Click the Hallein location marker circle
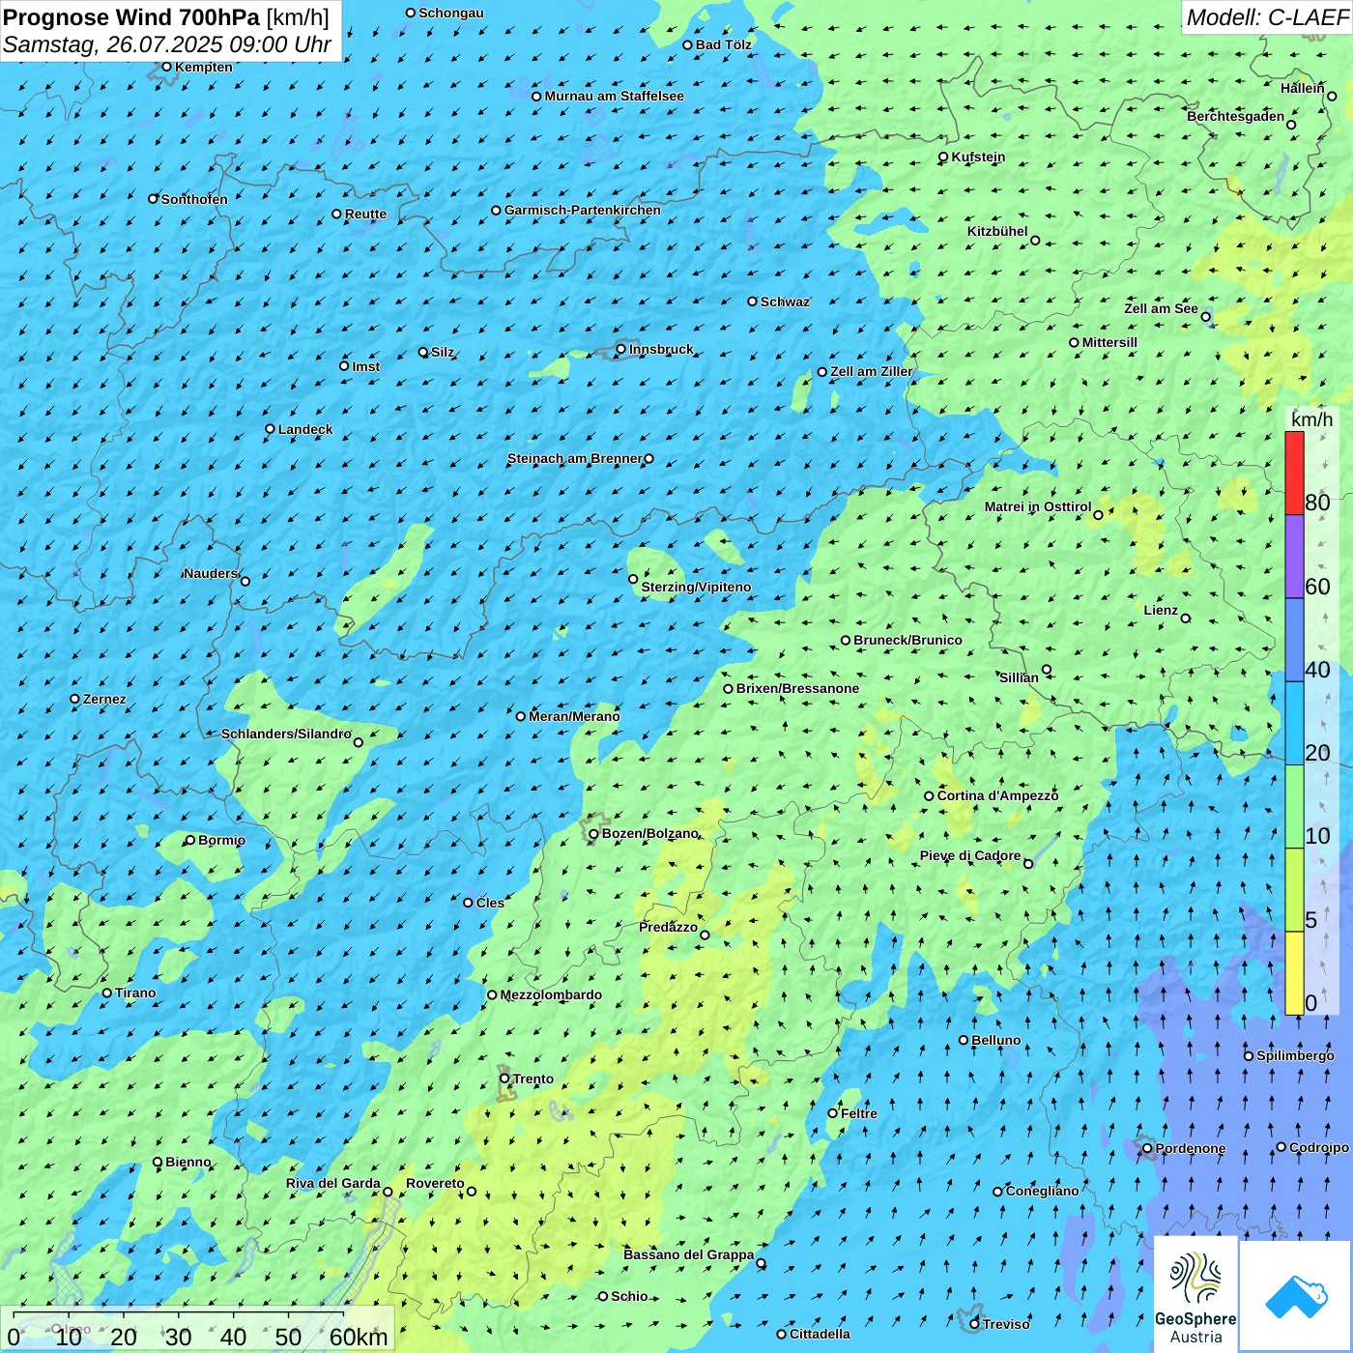1353x1353 pixels. pyautogui.click(x=1332, y=96)
